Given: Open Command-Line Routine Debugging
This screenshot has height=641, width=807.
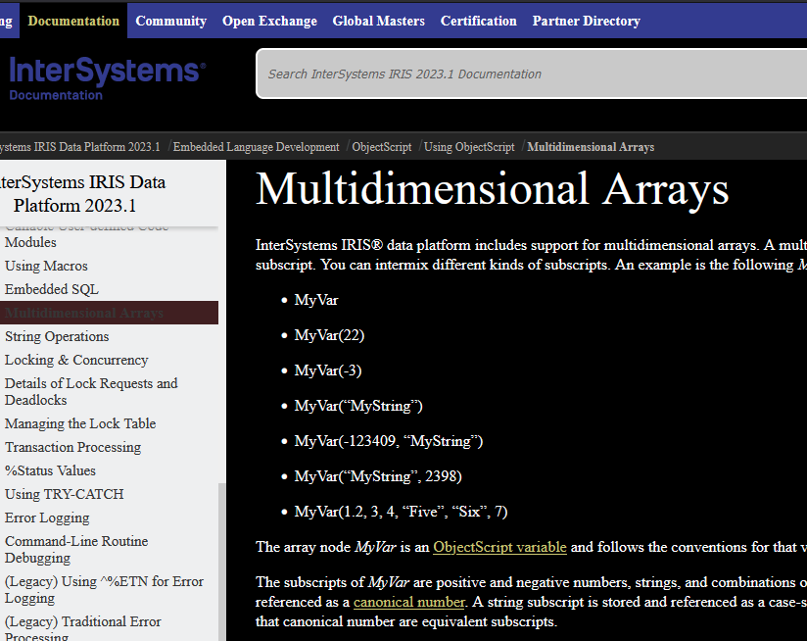Looking at the screenshot, I should point(76,549).
